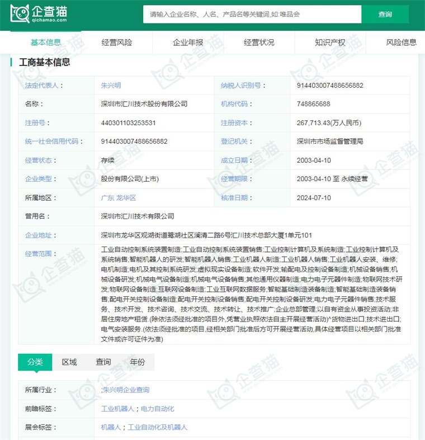Open legal representative 朱兴明 link
The height and width of the screenshot is (440, 425).
click(111, 86)
